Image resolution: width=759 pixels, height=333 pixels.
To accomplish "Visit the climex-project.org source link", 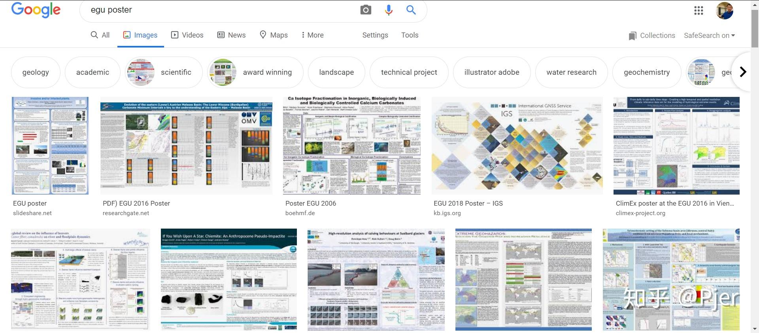I will point(640,213).
